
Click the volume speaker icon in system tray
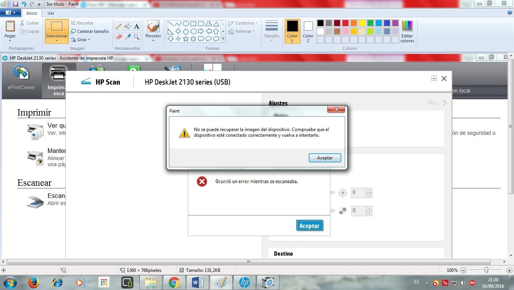(463, 282)
